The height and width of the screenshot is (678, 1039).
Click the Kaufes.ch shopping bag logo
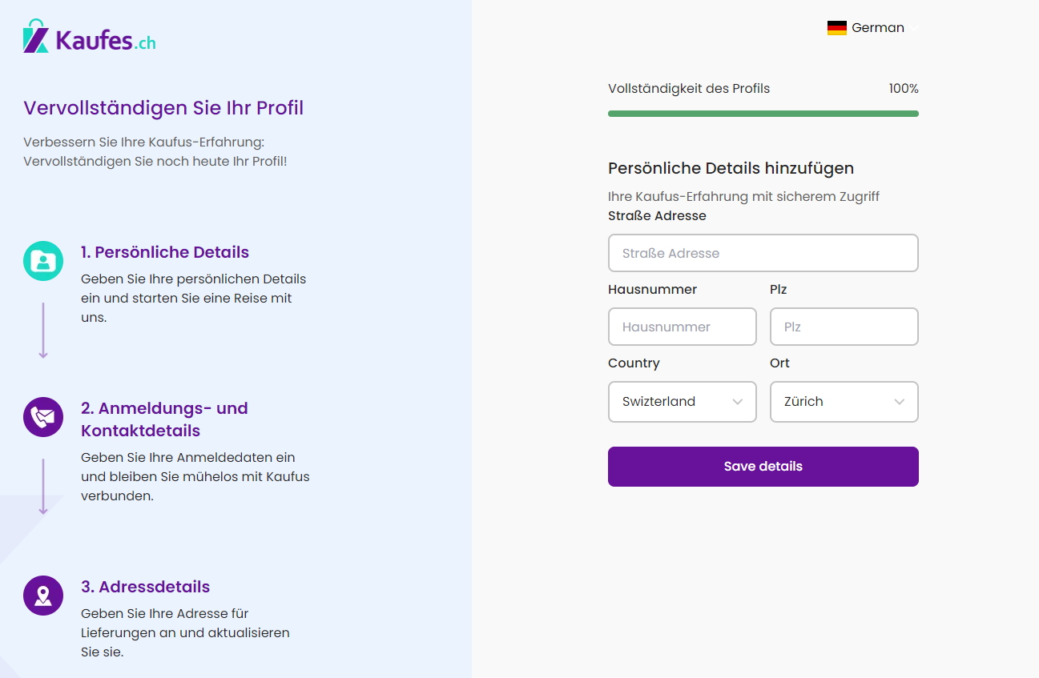37,36
